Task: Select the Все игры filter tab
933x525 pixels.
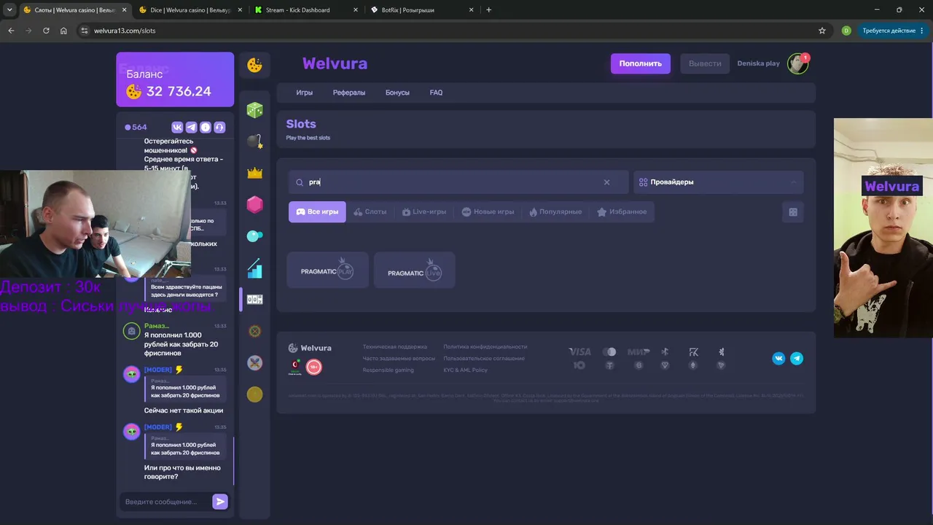Action: 317,211
